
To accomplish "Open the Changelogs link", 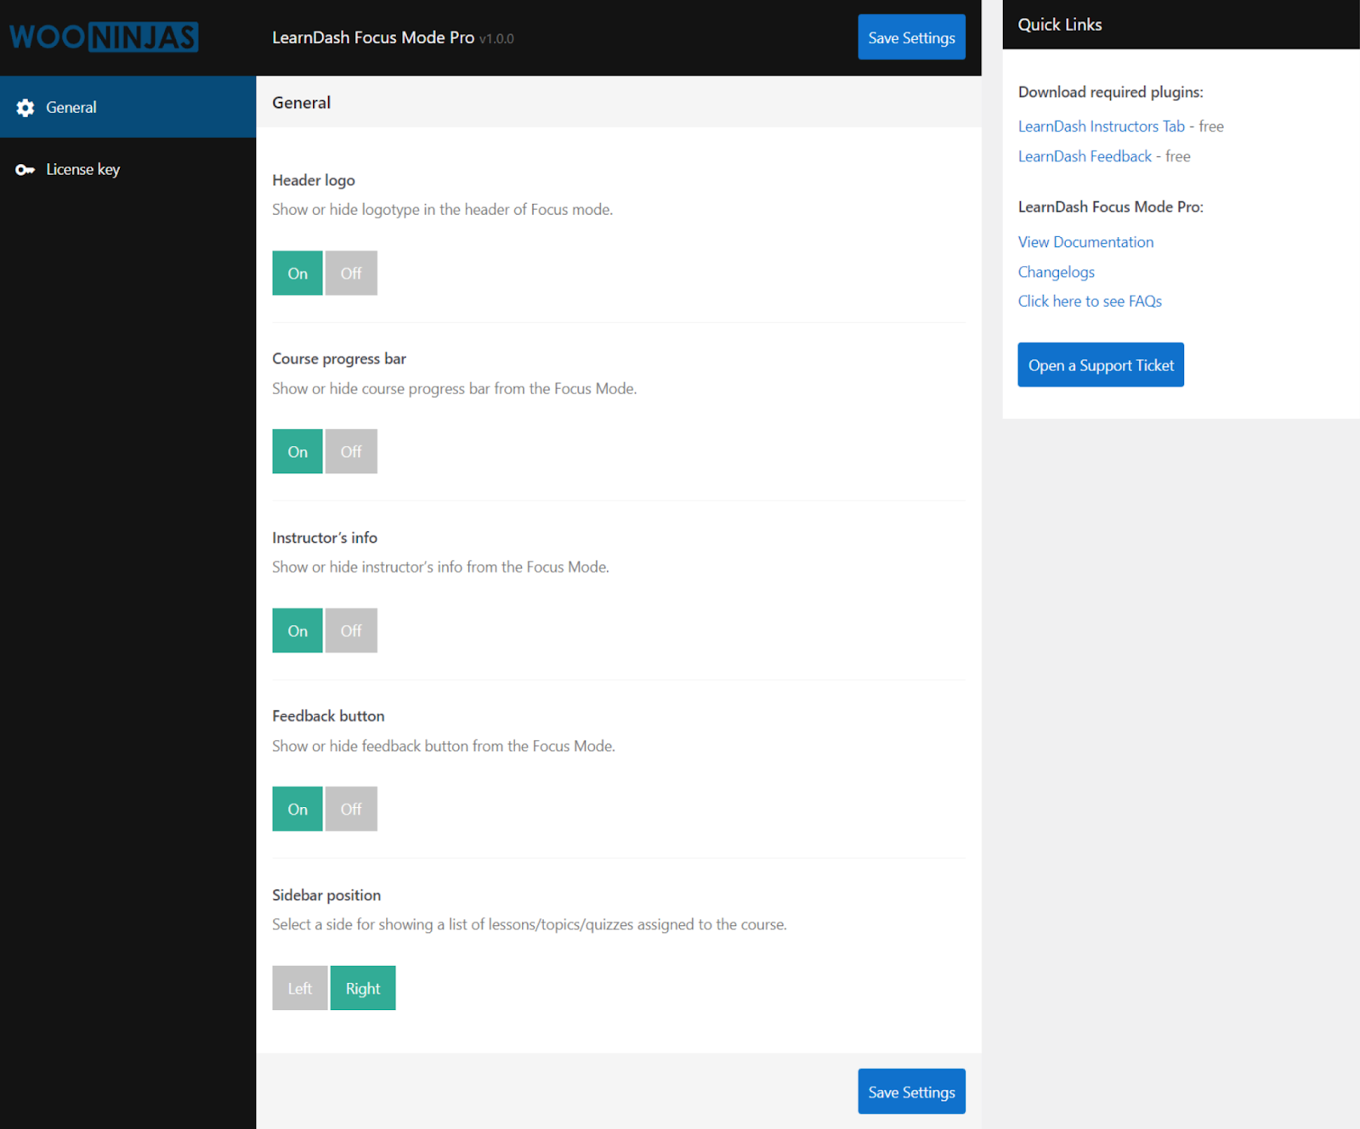I will pos(1057,272).
